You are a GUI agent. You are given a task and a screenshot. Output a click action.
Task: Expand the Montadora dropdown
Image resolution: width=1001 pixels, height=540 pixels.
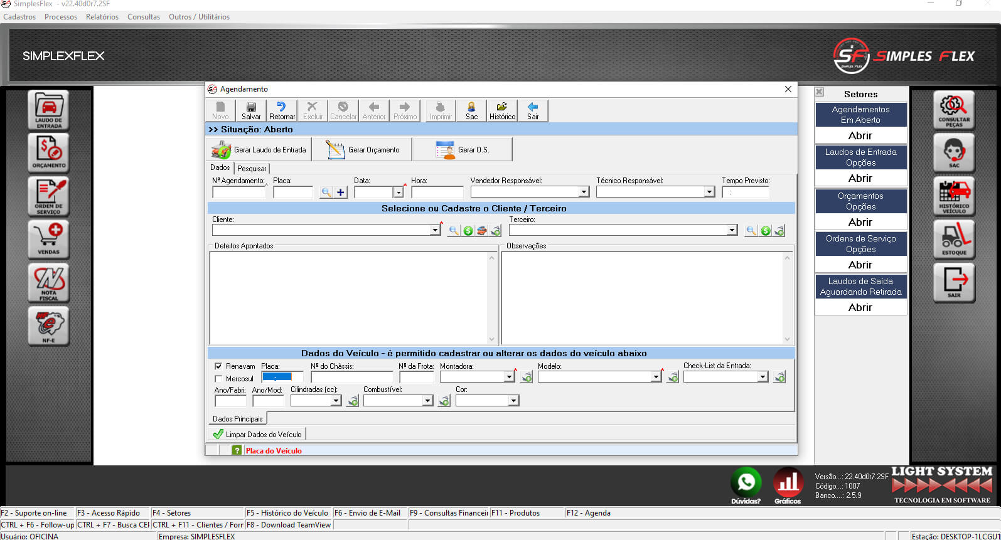(x=509, y=377)
